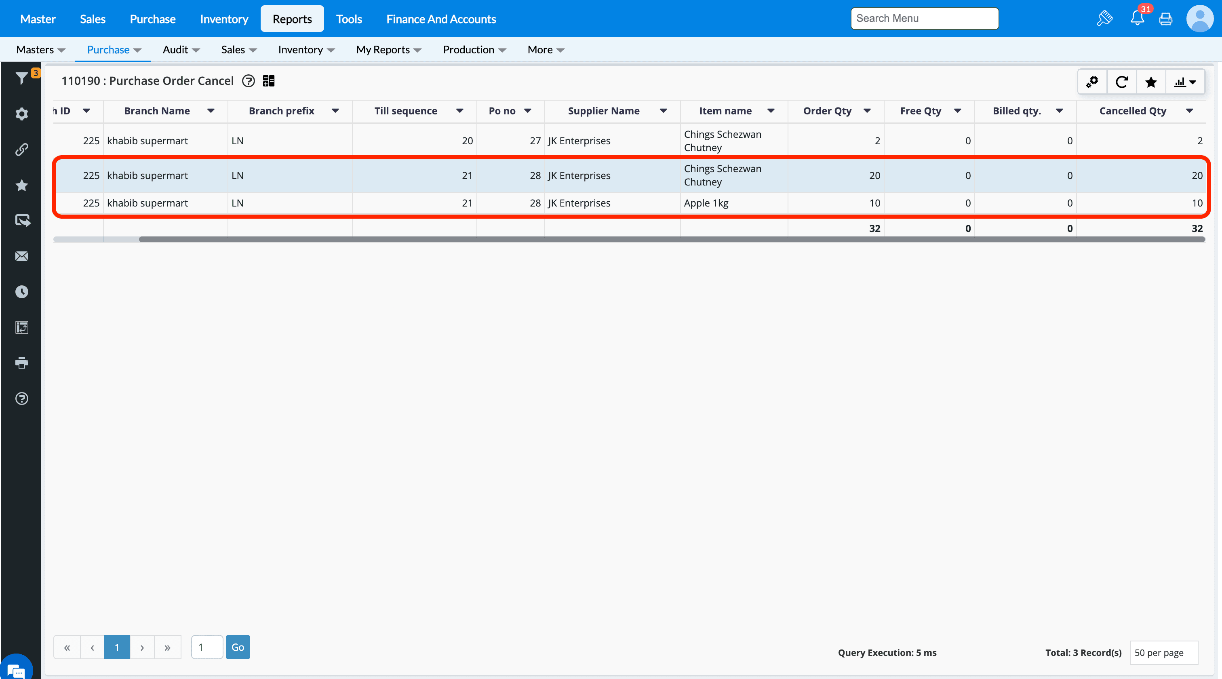Screen dimensions: 1222x679
Task: Click the help question mark beside report title
Action: [x=248, y=81]
